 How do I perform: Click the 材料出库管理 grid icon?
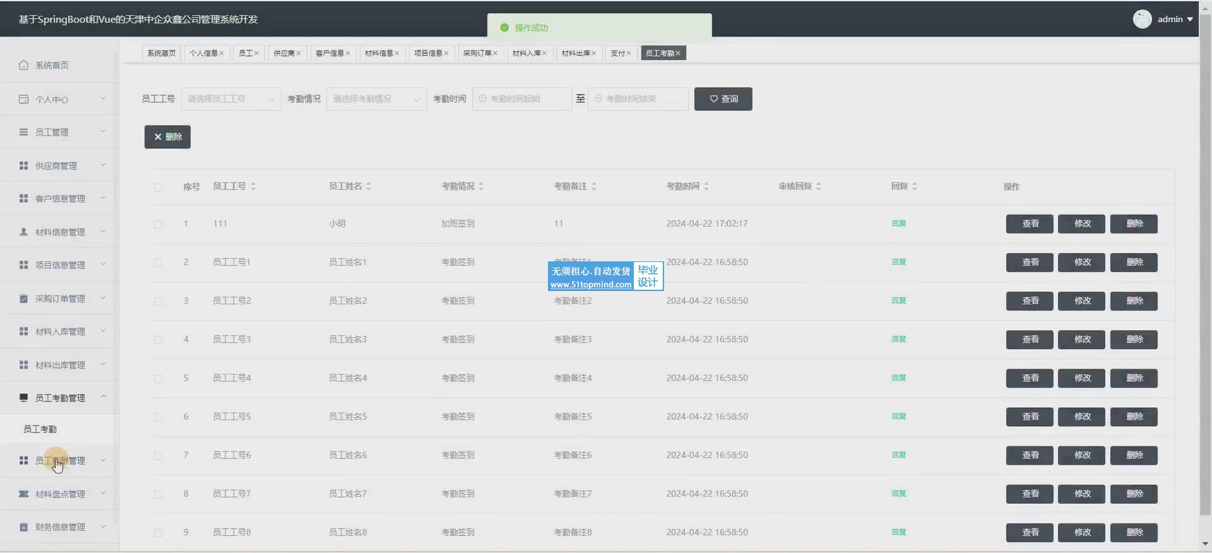click(x=23, y=365)
